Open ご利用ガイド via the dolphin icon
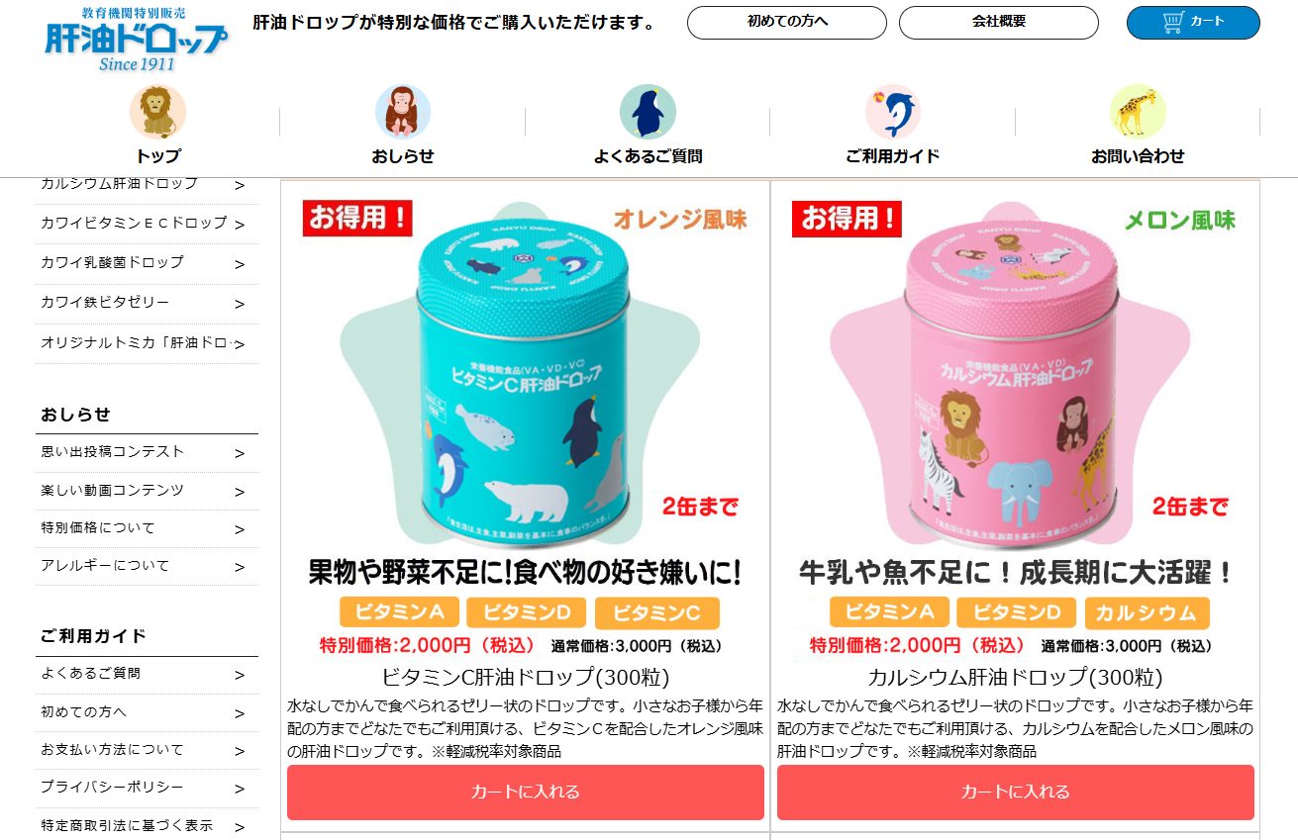The width and height of the screenshot is (1298, 840). tap(892, 111)
